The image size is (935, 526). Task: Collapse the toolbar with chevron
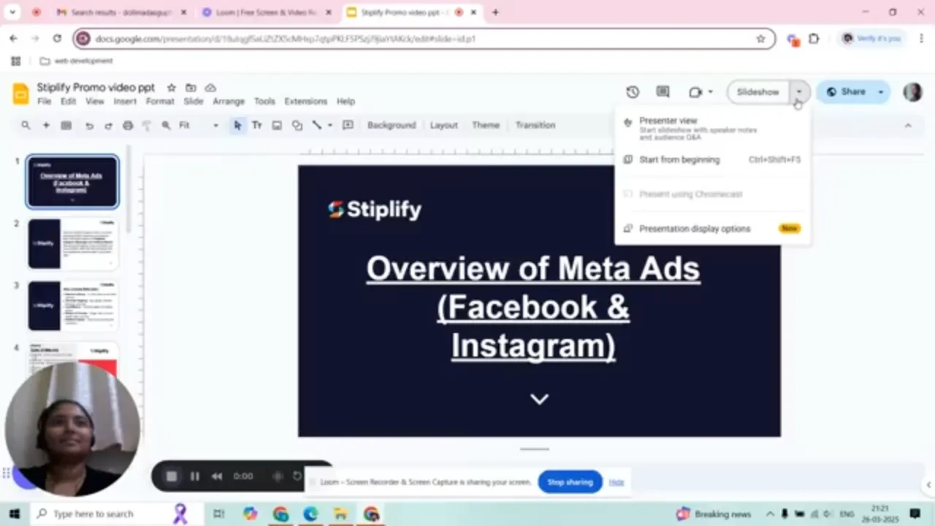(908, 126)
